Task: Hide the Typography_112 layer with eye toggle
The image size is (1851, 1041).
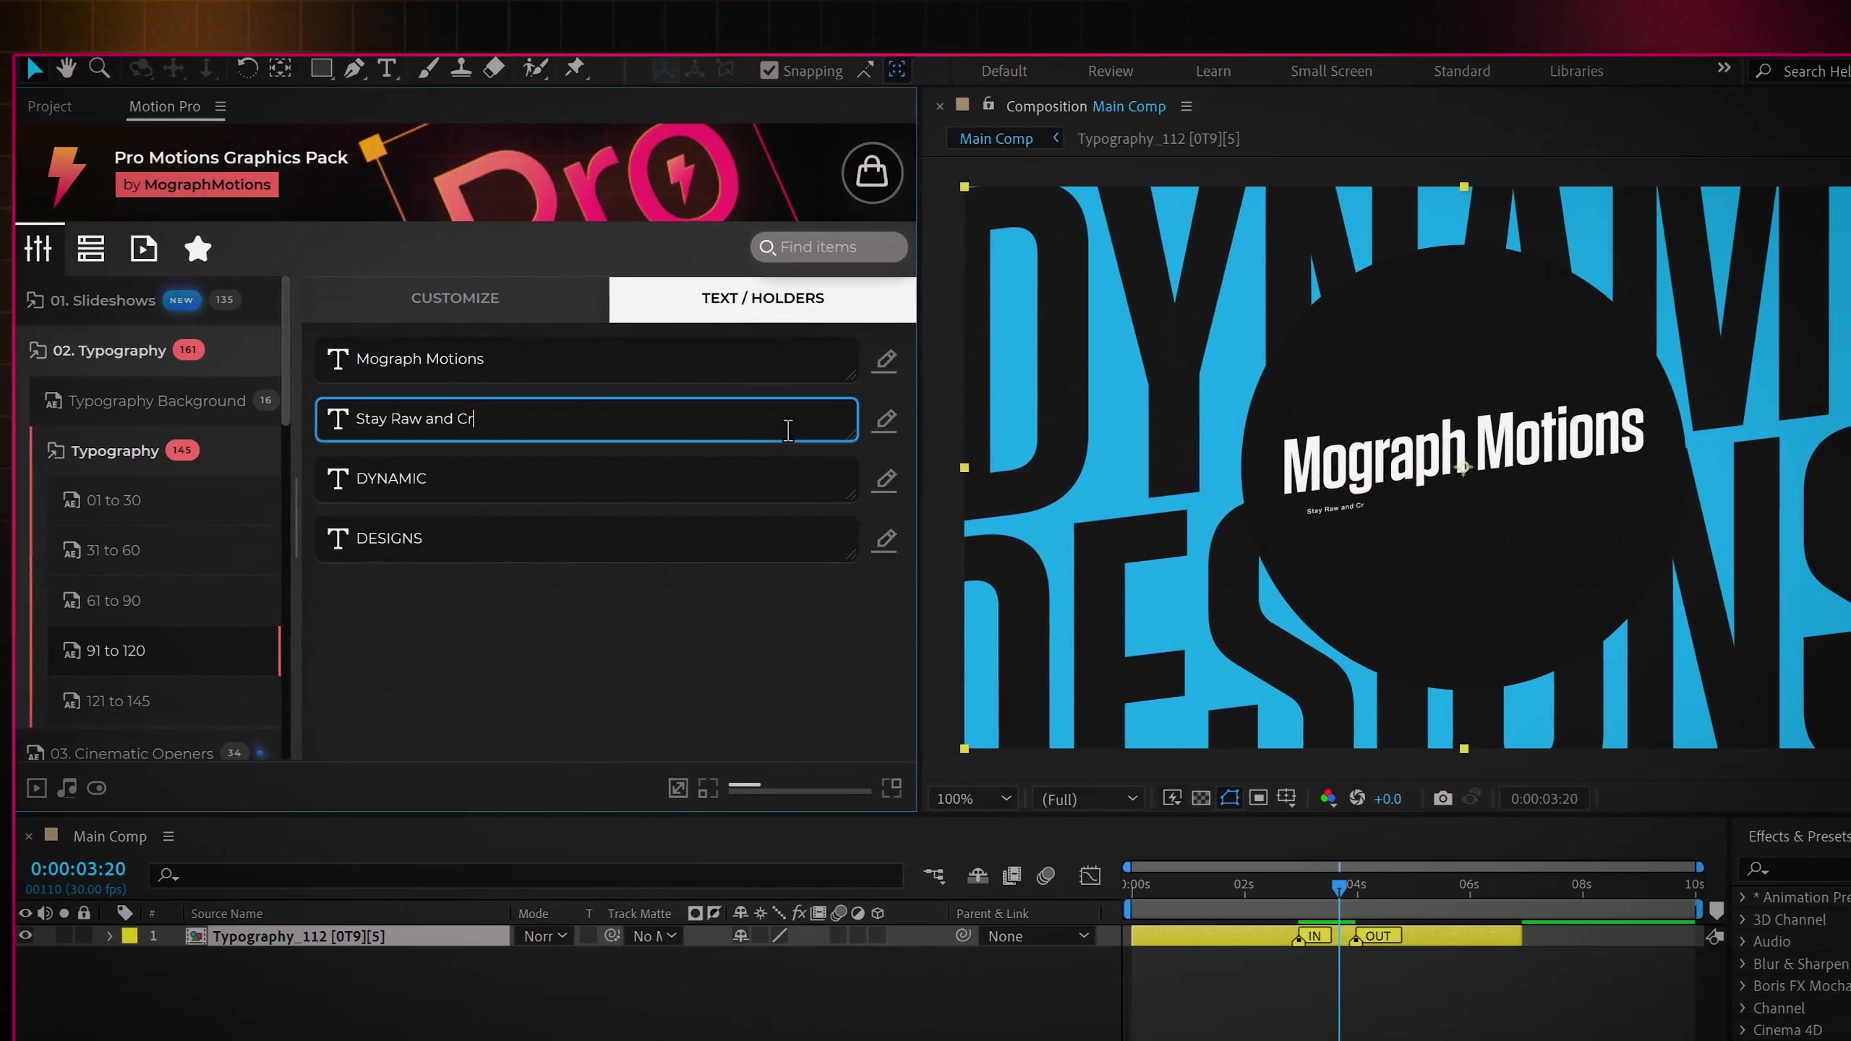Action: pyautogui.click(x=25, y=935)
